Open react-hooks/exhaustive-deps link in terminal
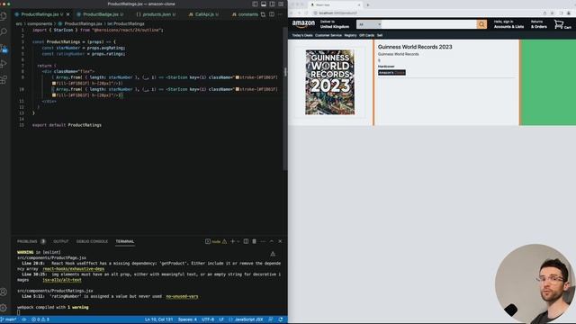The image size is (576, 324). [74, 269]
